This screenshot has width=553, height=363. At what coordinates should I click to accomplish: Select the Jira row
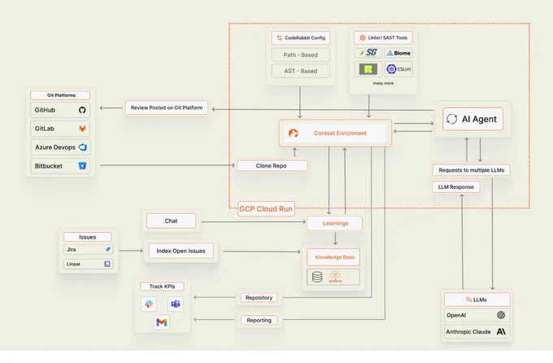[88, 249]
